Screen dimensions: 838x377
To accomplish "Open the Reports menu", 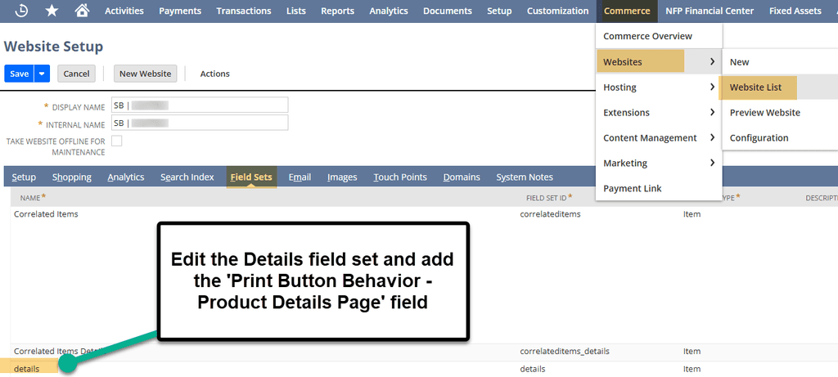I will coord(338,11).
